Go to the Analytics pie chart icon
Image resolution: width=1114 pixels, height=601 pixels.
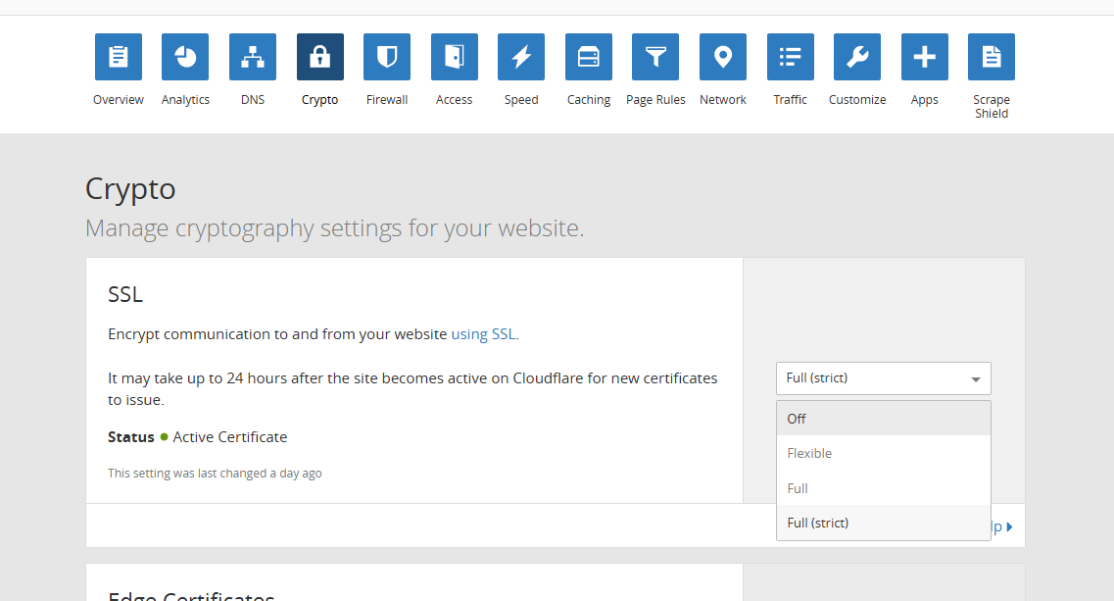[185, 57]
